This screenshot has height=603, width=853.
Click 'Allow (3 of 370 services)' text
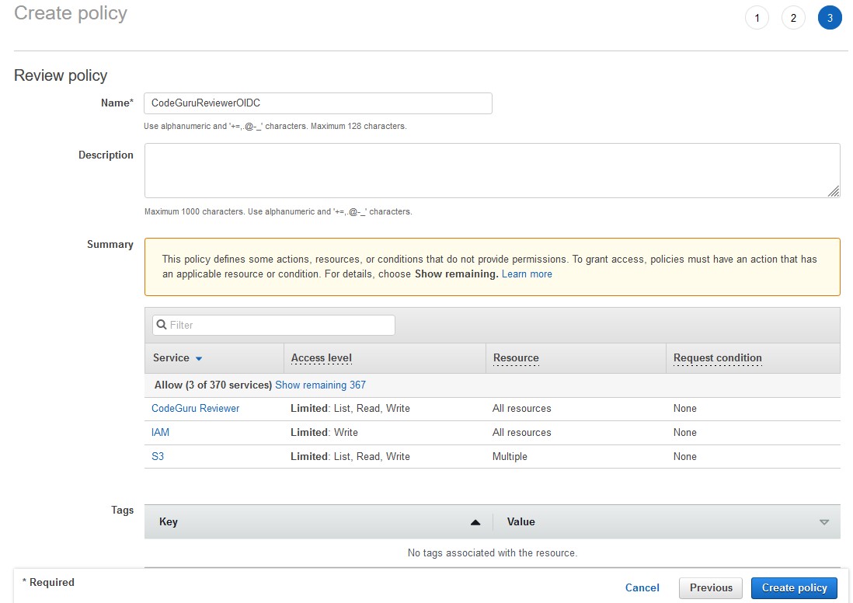point(213,385)
